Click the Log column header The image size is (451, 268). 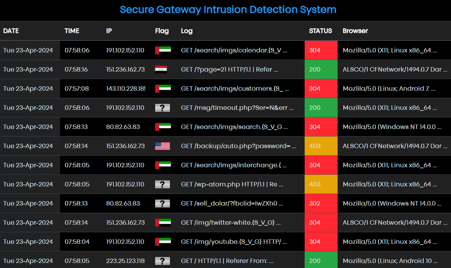187,31
